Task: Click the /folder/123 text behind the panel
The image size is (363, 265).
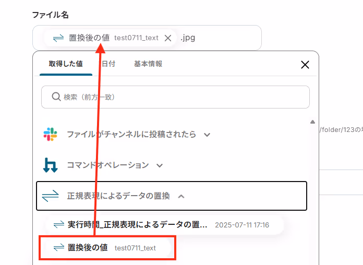Action: click(341, 130)
